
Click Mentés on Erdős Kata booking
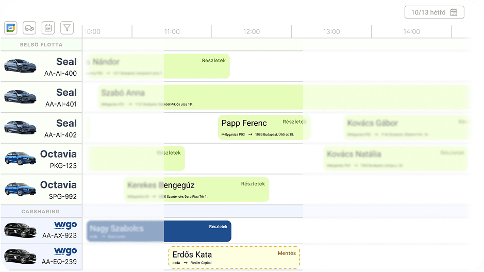[287, 253]
